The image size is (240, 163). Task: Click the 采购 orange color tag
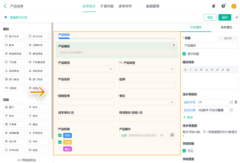[67, 142]
